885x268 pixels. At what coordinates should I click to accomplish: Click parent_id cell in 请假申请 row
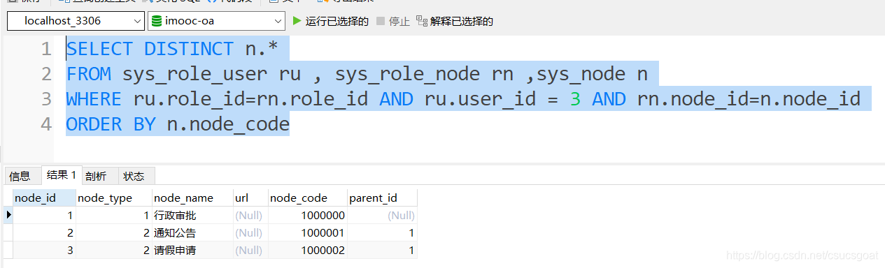[382, 250]
